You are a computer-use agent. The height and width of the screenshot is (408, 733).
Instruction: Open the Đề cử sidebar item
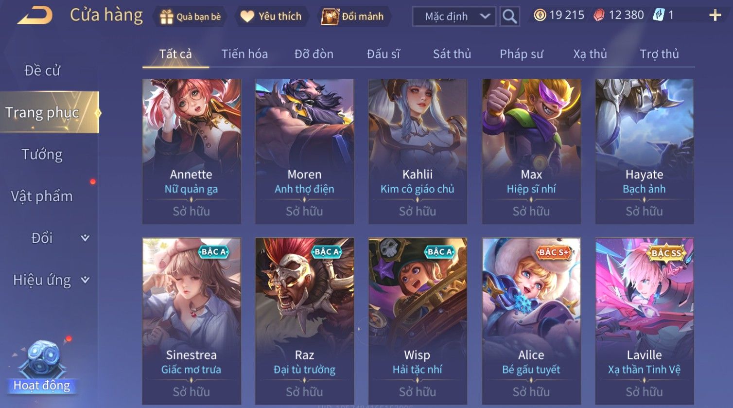(42, 71)
